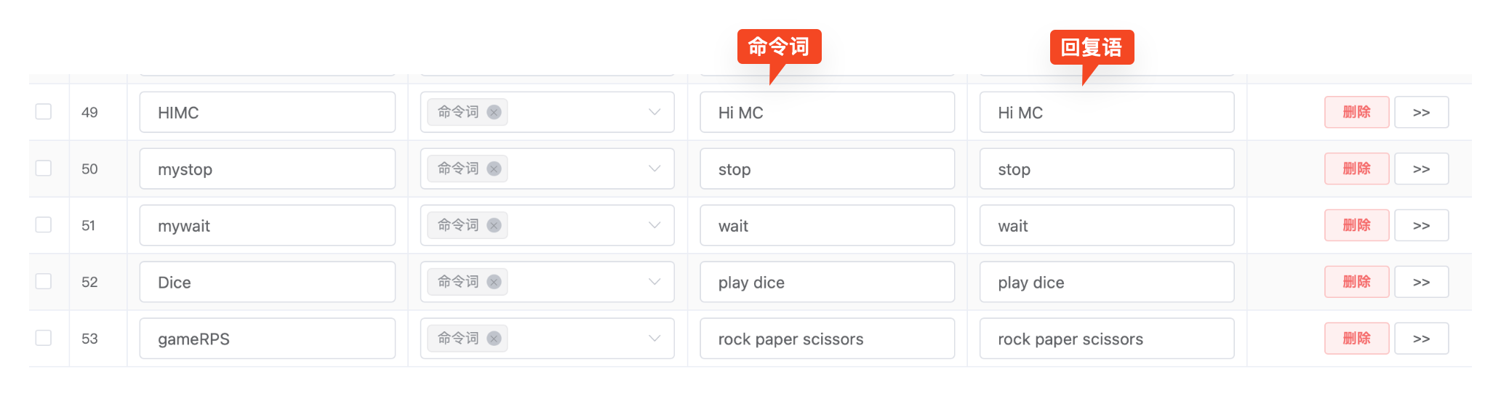Click the 'rock paper scissors' command word field

click(827, 339)
